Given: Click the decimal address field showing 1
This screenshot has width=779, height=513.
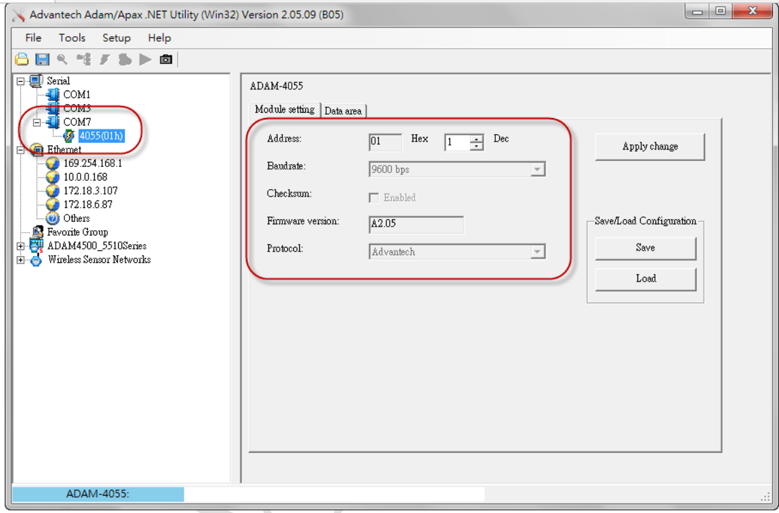Looking at the screenshot, I should coord(457,143).
